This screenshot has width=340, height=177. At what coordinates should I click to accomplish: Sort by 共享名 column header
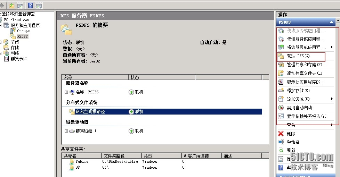coord(82,156)
